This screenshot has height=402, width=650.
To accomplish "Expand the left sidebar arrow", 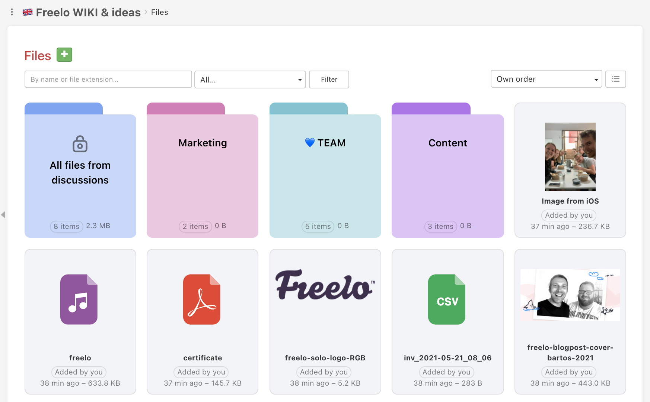I will tap(3, 215).
